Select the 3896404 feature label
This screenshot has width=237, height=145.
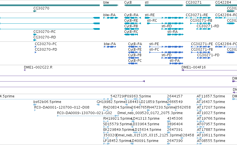[x=175, y=124]
